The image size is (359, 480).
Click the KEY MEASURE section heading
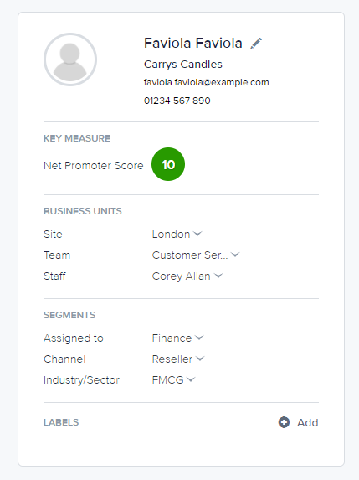[x=77, y=138]
